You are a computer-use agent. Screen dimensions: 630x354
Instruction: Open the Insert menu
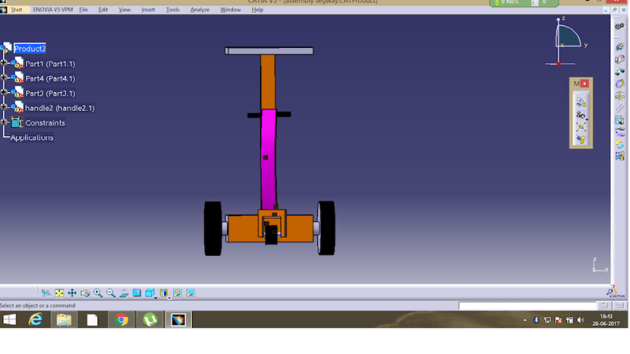(148, 9)
